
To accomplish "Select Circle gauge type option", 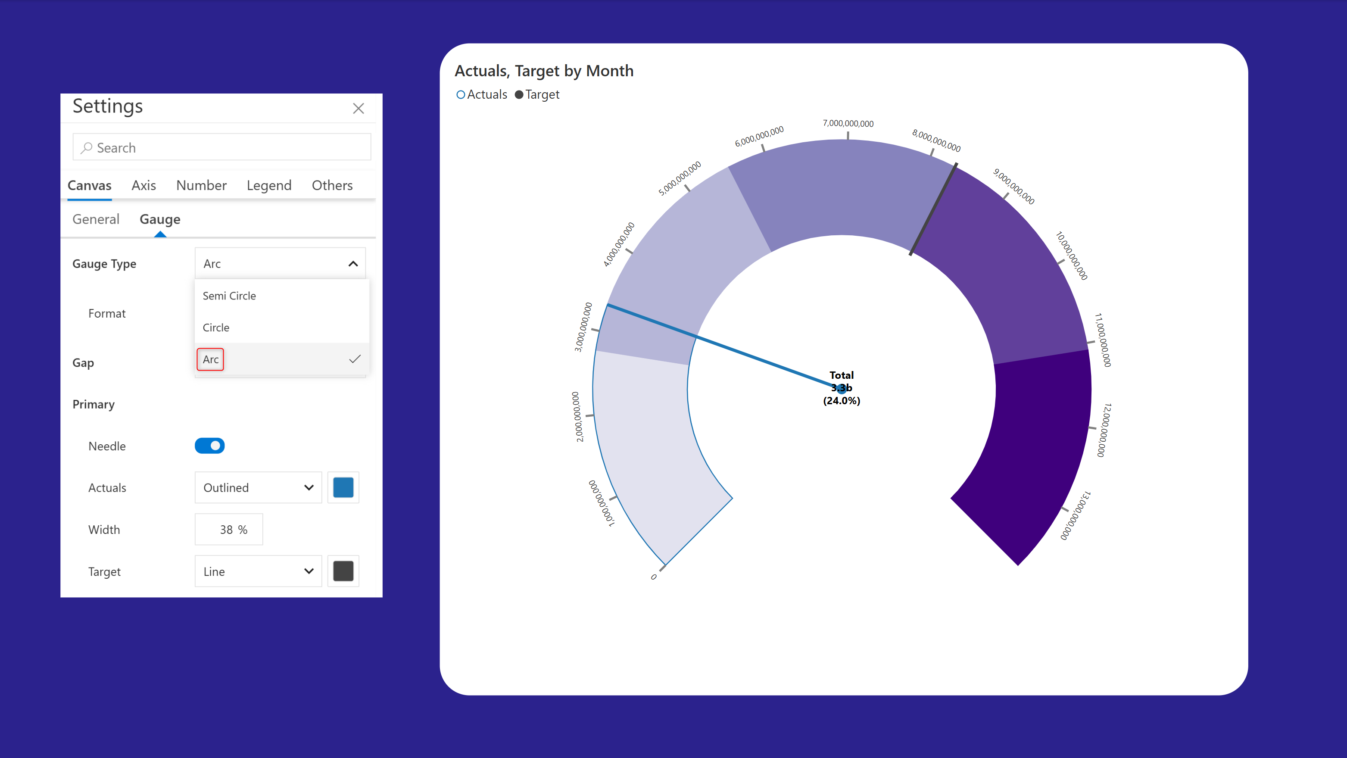I will (x=216, y=328).
